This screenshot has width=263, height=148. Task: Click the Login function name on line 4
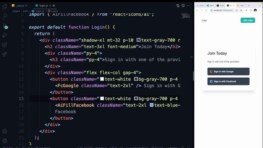(x=98, y=27)
